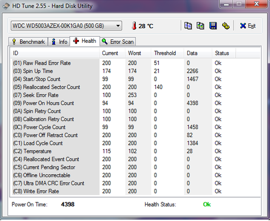270x221 pixels.
Task: Click the Status column header
Action: pyautogui.click(x=224, y=53)
